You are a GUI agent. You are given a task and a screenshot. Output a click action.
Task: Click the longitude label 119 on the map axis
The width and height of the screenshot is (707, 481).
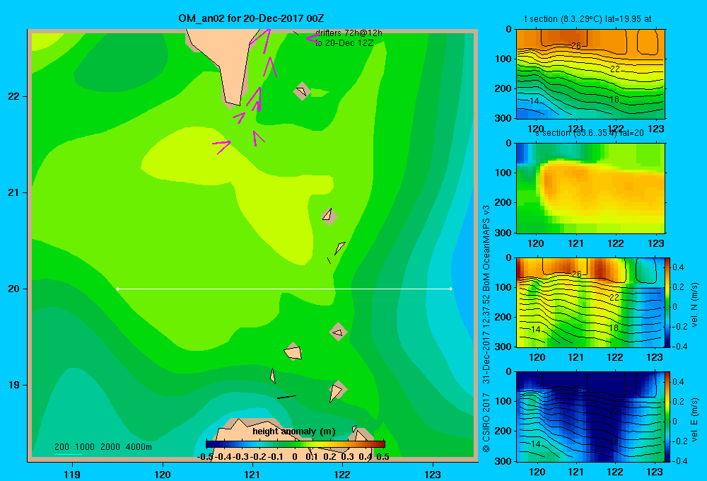72,474
